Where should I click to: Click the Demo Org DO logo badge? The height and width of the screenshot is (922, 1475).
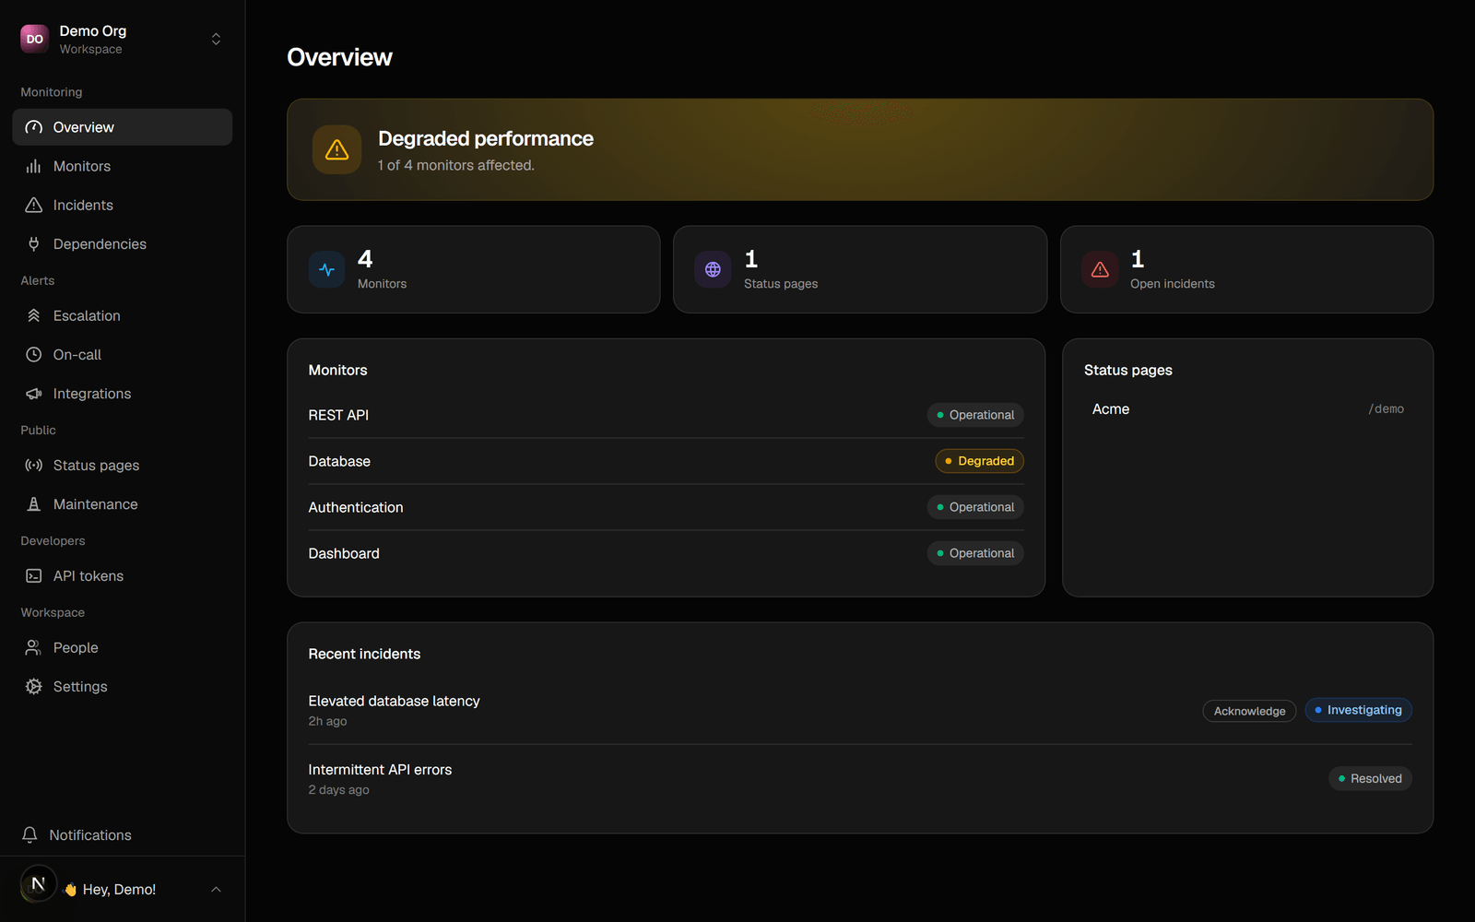click(35, 39)
